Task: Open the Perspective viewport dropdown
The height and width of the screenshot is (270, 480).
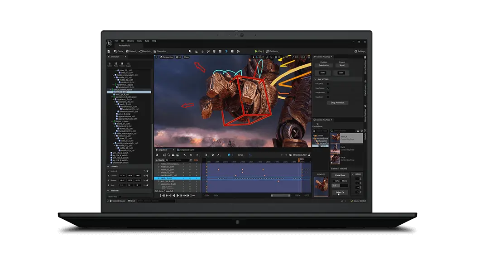Action: 167,57
